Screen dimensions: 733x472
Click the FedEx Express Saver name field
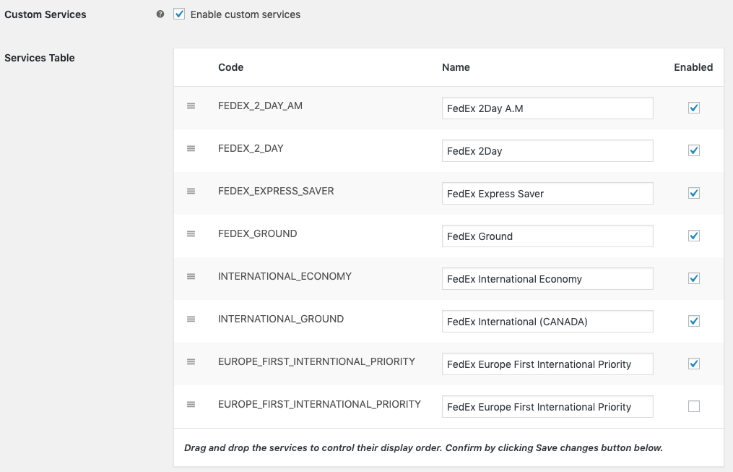point(547,194)
